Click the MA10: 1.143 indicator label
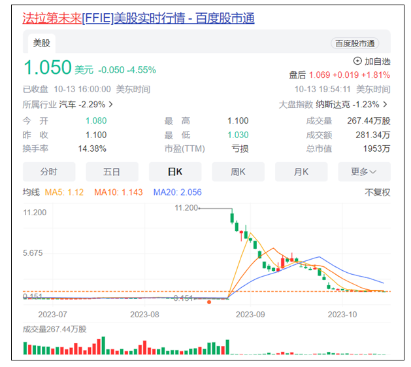 (118, 192)
